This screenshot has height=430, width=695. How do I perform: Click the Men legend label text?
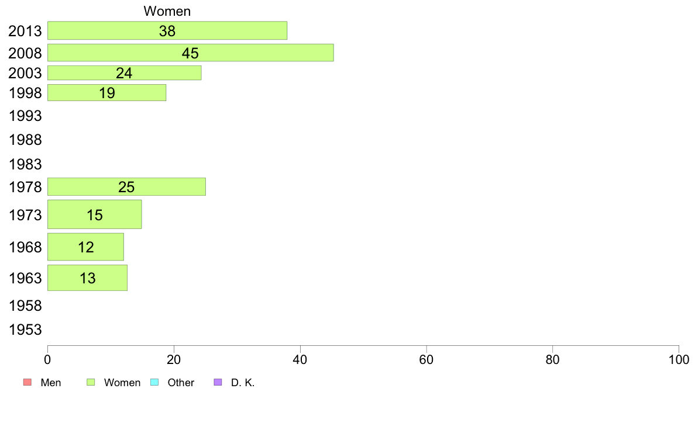[x=51, y=383]
